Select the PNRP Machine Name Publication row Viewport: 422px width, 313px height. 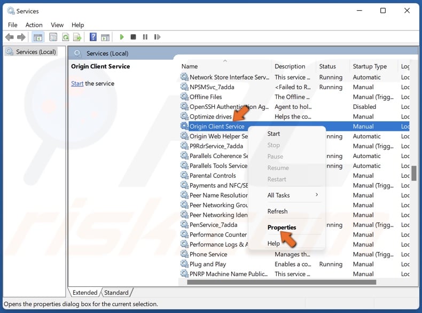[x=294, y=273]
